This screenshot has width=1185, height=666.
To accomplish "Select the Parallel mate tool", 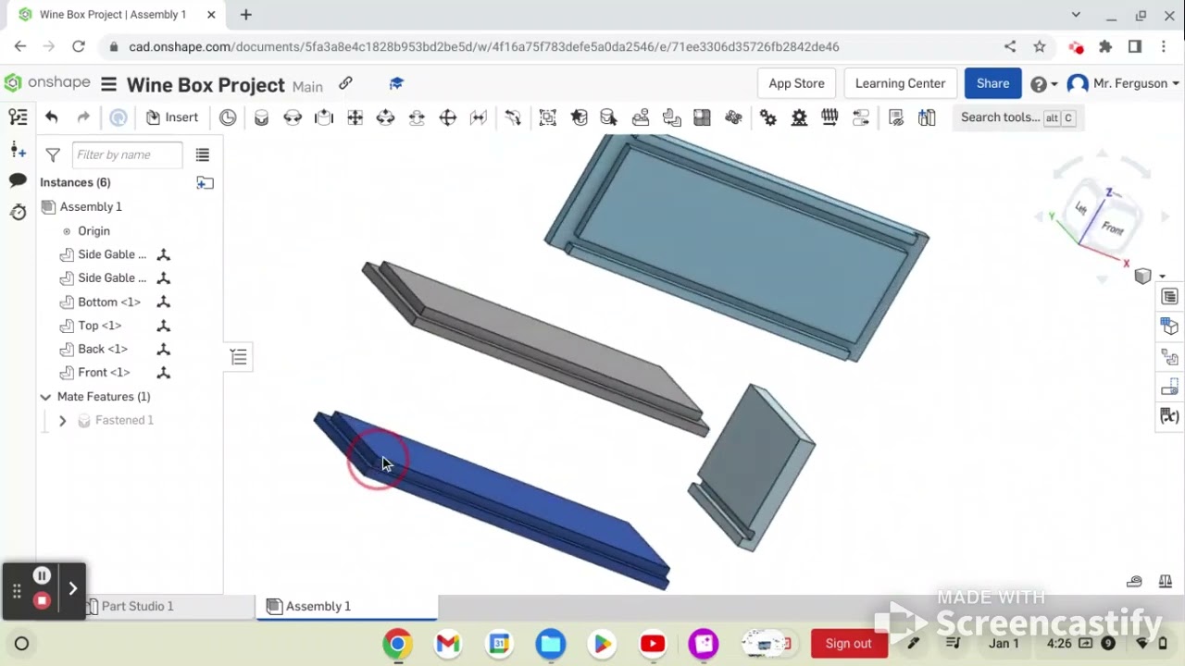I will [x=479, y=117].
